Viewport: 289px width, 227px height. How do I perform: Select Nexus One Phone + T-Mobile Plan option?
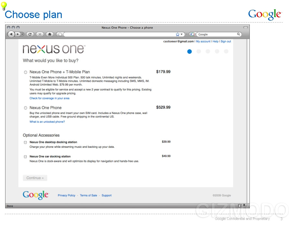tap(26, 72)
